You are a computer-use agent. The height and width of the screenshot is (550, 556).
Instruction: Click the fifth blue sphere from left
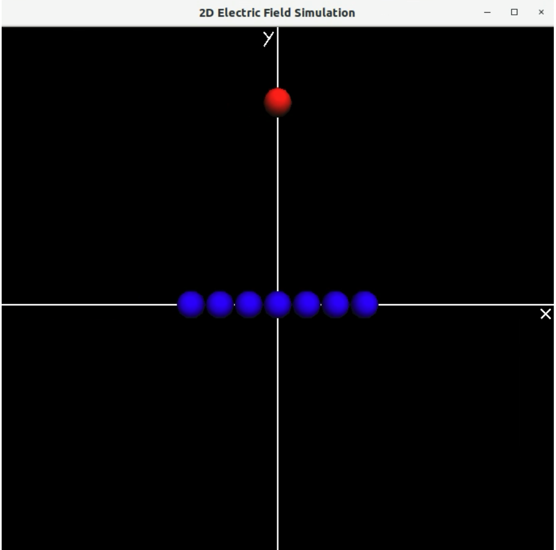click(x=307, y=304)
